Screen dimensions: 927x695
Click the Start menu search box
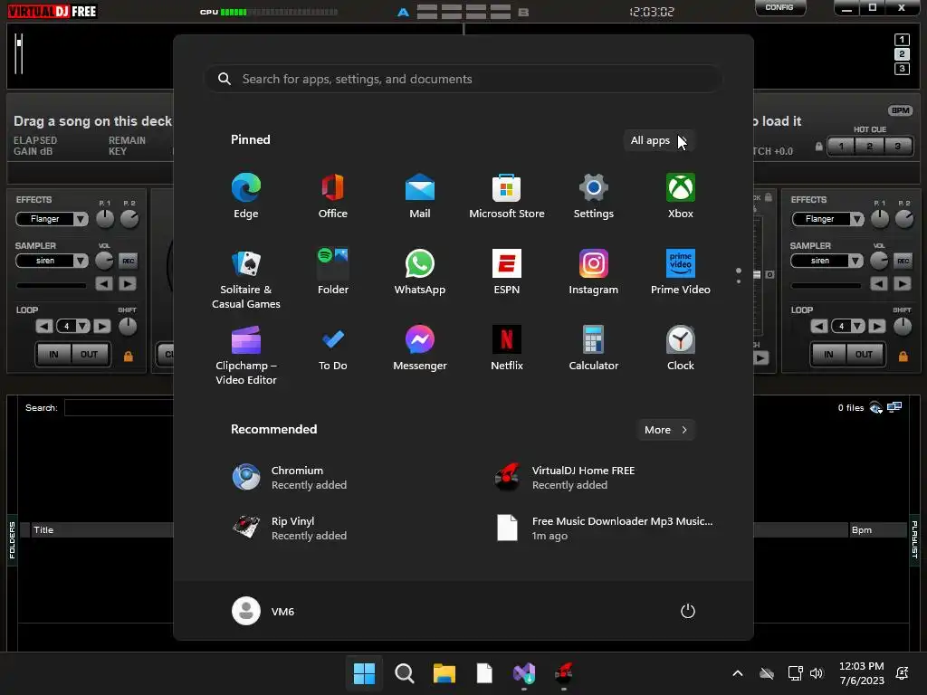point(463,79)
